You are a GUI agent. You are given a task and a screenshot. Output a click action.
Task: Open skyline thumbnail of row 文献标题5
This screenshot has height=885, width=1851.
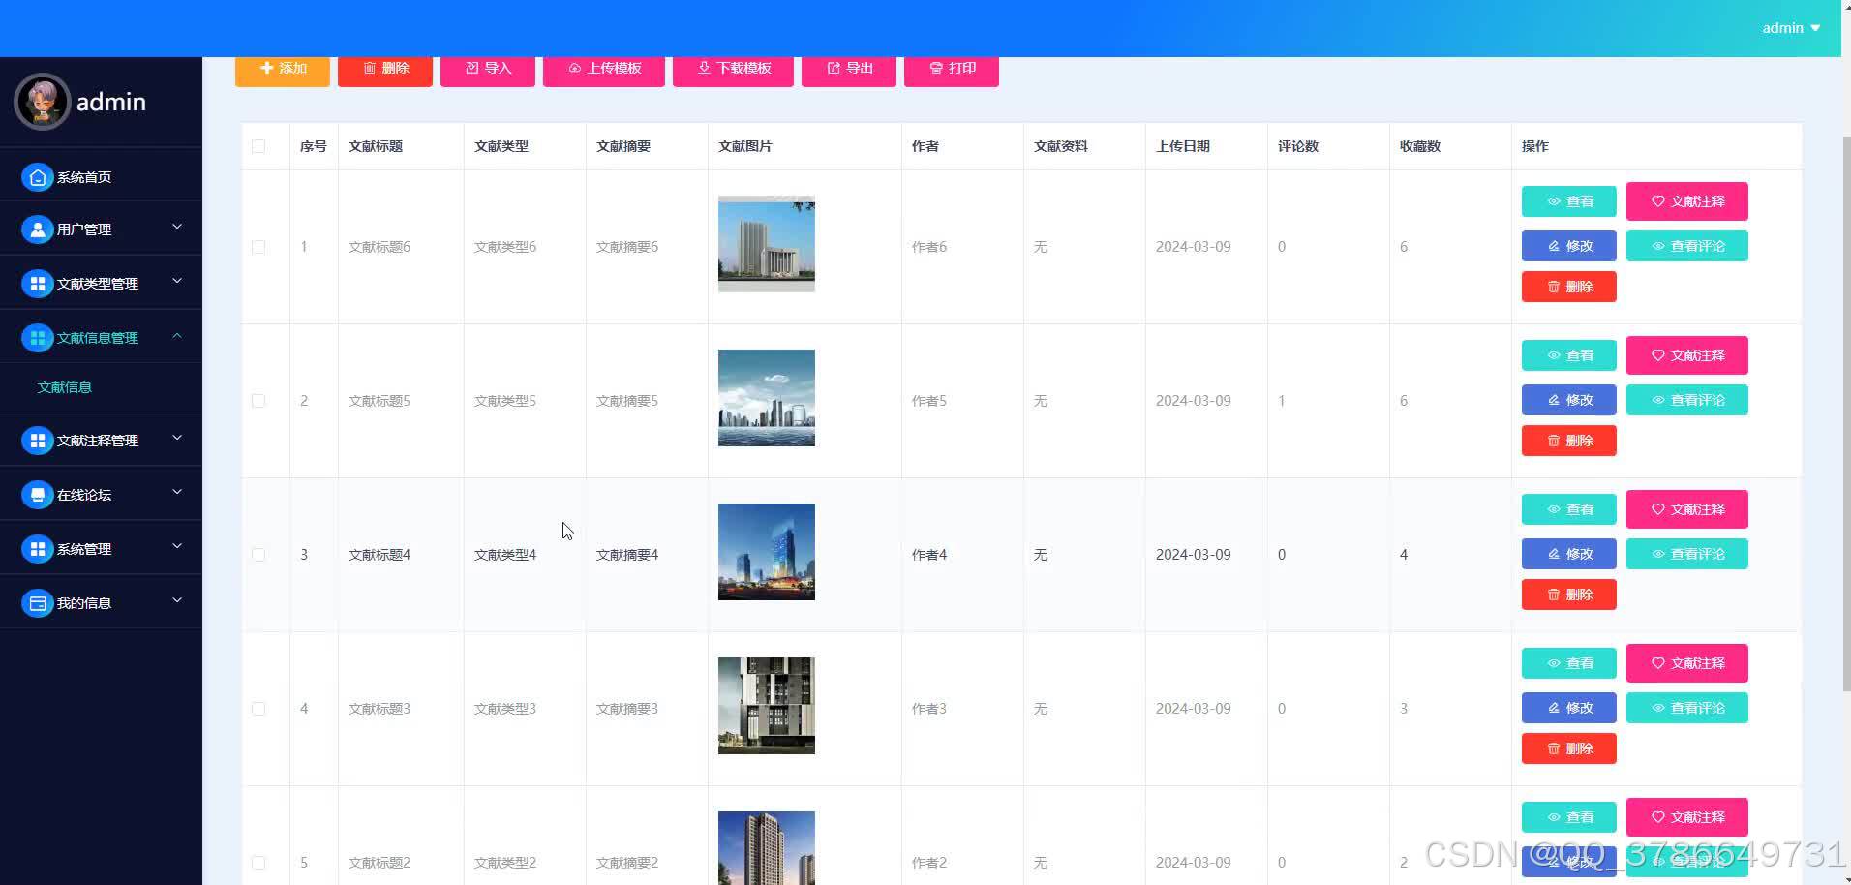pyautogui.click(x=767, y=398)
